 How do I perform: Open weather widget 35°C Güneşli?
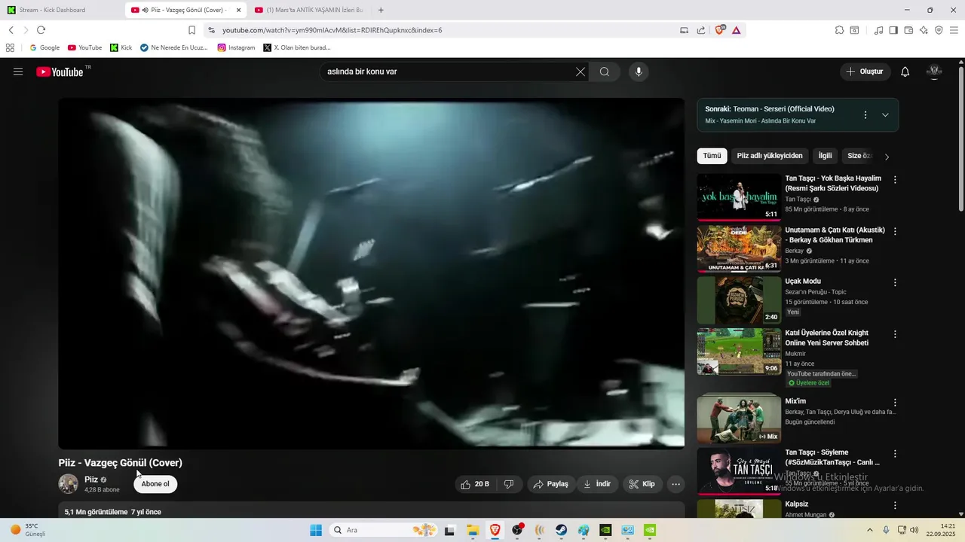pos(28,530)
